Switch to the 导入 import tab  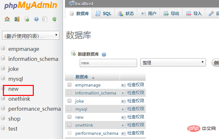tap(194, 14)
